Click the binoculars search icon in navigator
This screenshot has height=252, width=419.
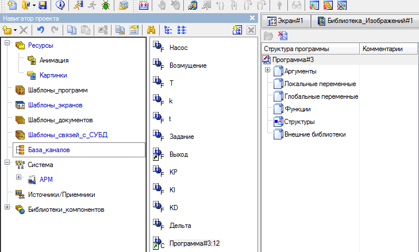[151, 30]
